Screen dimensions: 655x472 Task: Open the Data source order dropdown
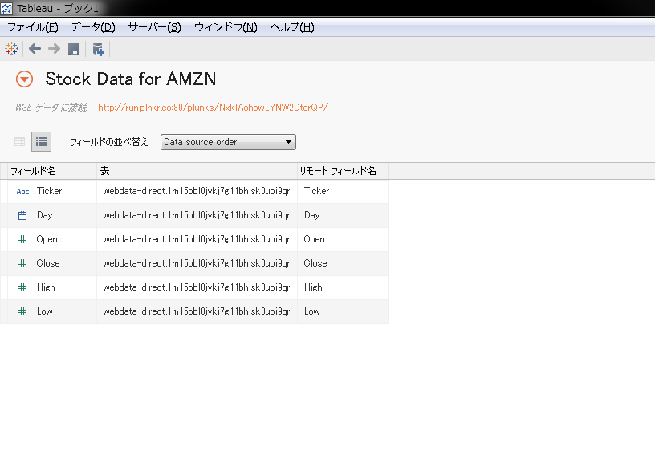tap(229, 141)
